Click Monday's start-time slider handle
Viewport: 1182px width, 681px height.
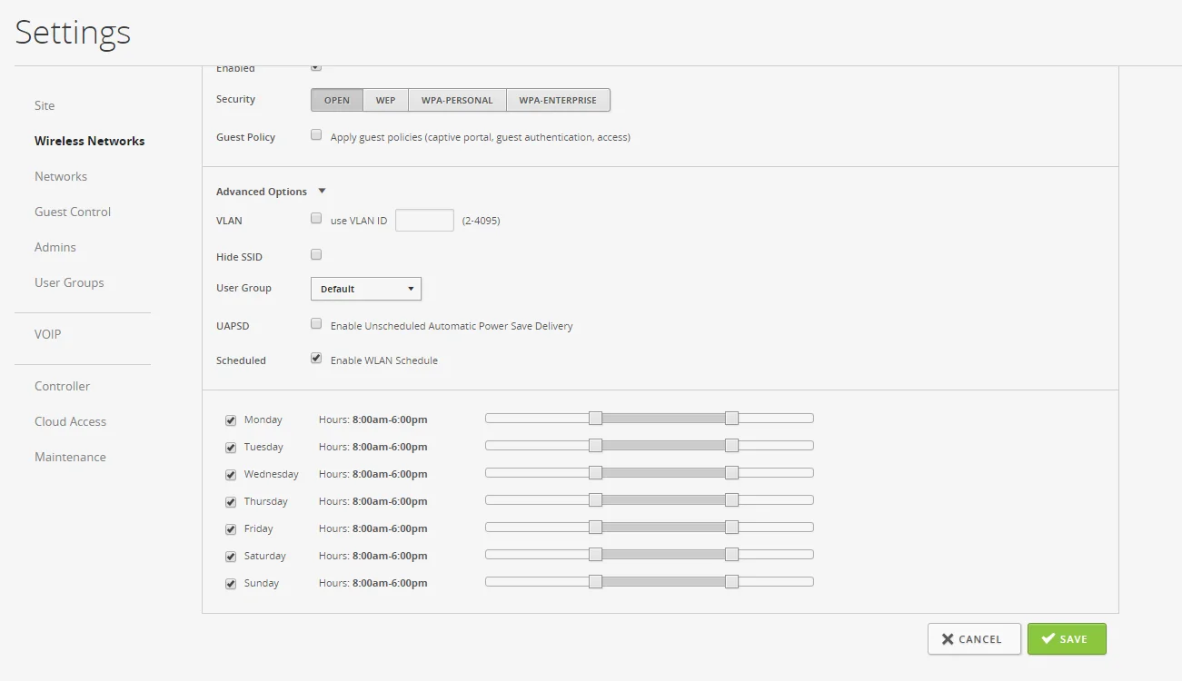[x=595, y=419]
